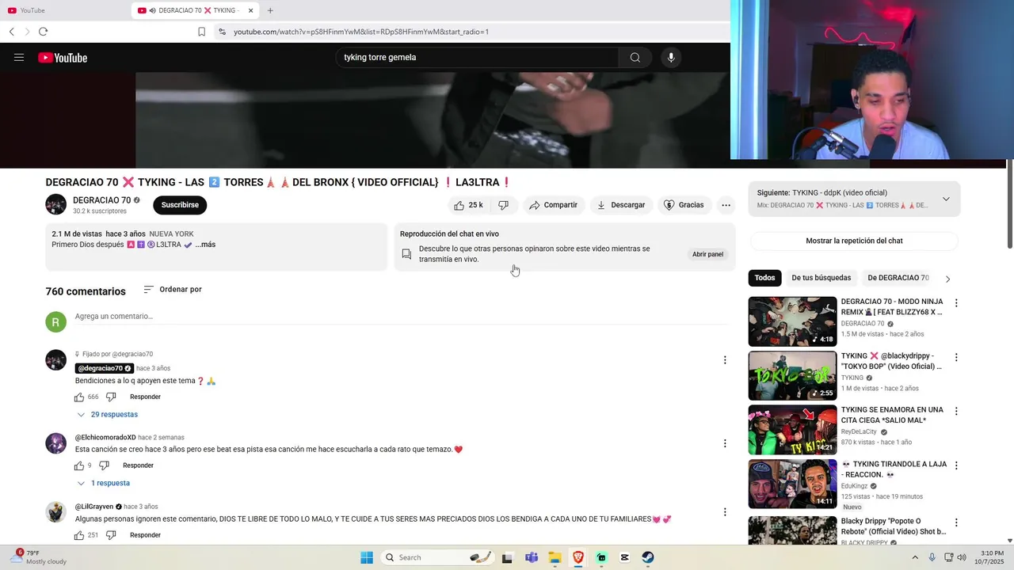Select the De DEGRACIAO 70 chip
Viewport: 1014px width, 570px height.
(898, 278)
